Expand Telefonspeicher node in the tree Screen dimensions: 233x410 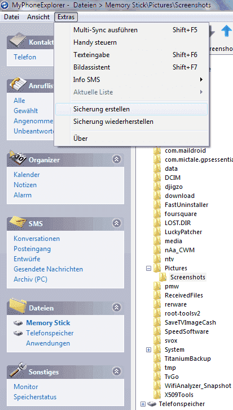tap(143, 404)
